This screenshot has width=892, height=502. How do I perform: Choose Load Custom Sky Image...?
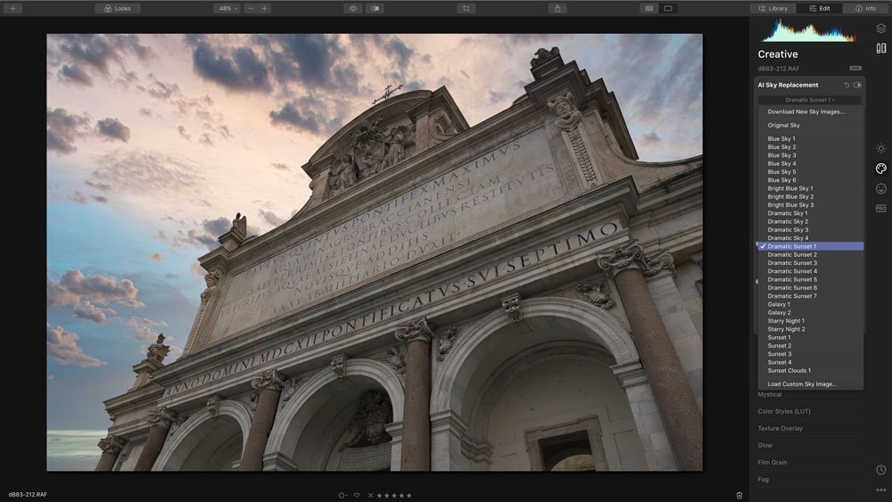[810, 383]
